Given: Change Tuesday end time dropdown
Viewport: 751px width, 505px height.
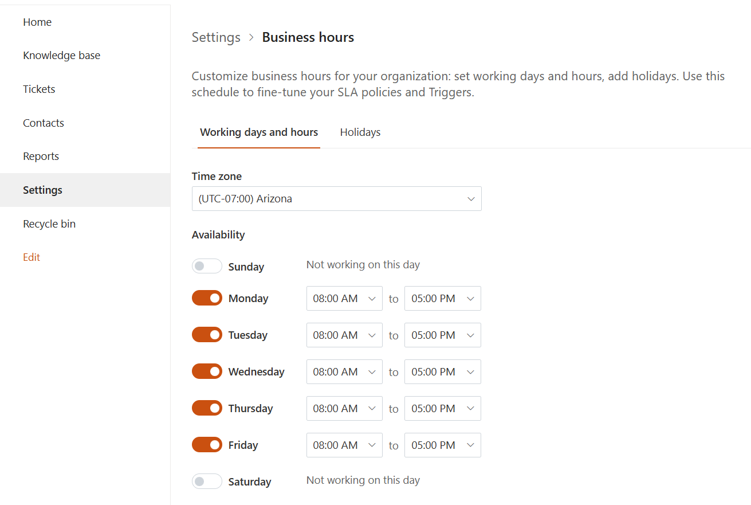Looking at the screenshot, I should click(x=442, y=335).
